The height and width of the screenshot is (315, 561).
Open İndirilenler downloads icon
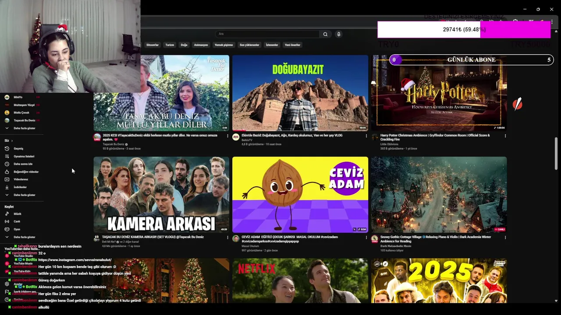[7, 187]
